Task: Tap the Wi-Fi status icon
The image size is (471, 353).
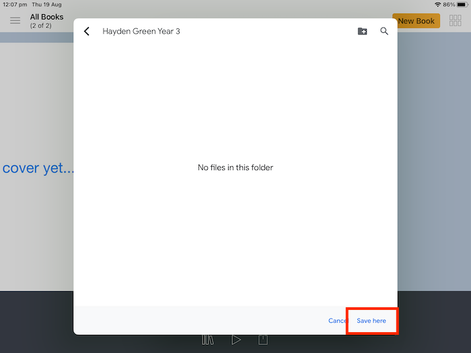Action: click(x=437, y=5)
